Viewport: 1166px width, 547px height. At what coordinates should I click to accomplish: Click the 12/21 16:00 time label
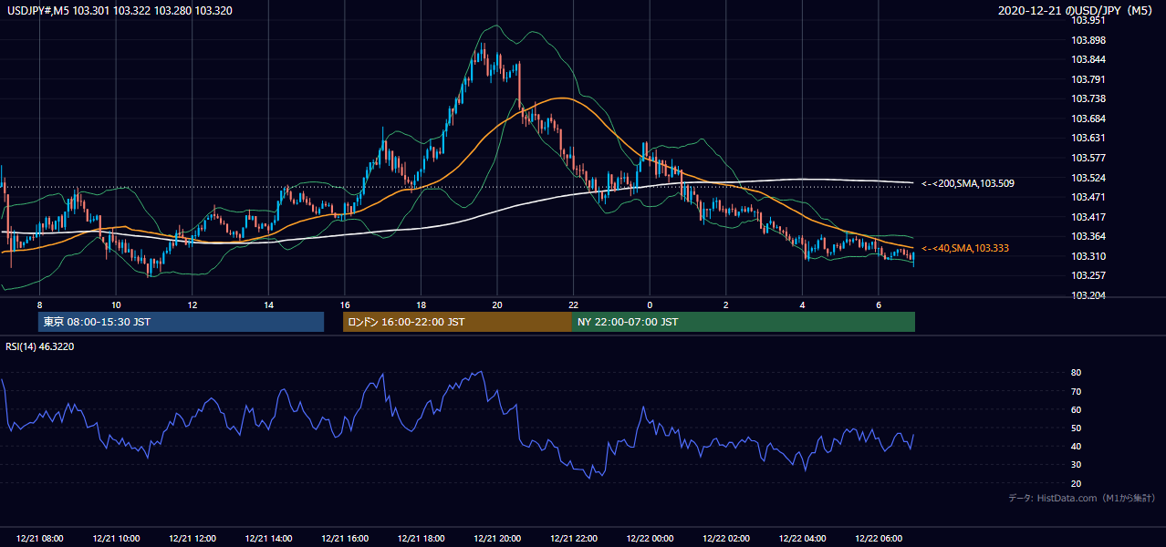pos(345,539)
